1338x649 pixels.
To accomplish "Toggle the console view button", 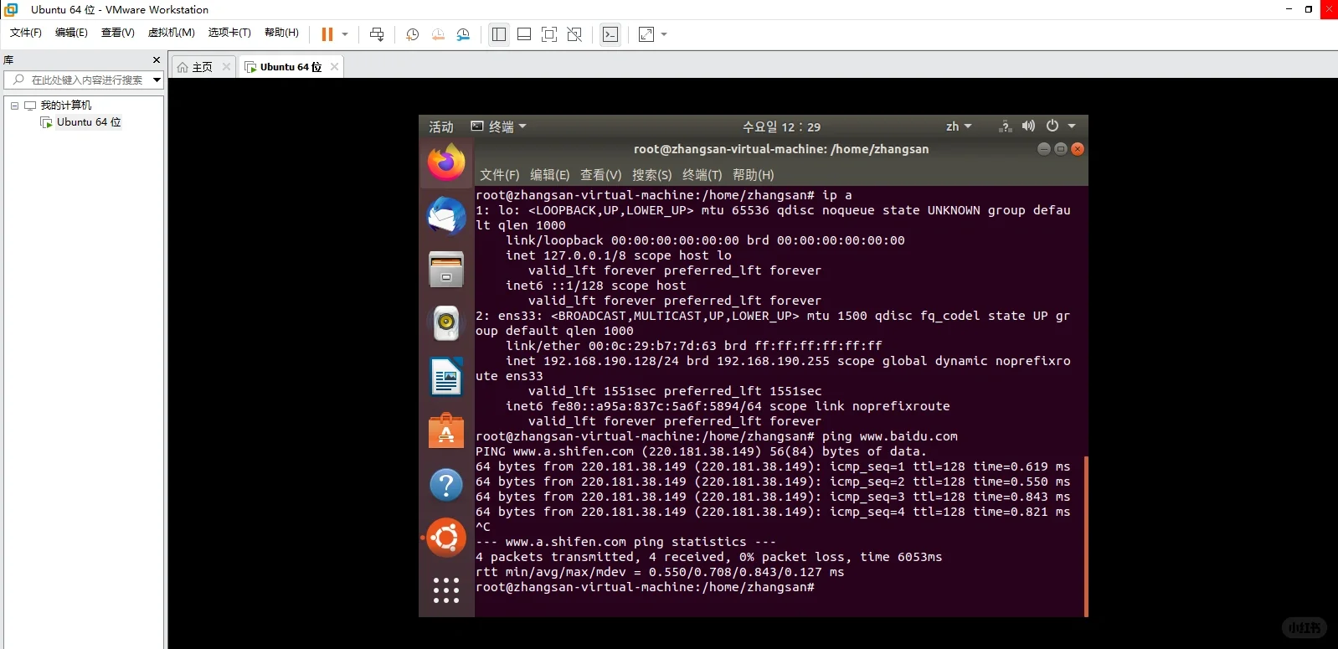I will [x=610, y=34].
